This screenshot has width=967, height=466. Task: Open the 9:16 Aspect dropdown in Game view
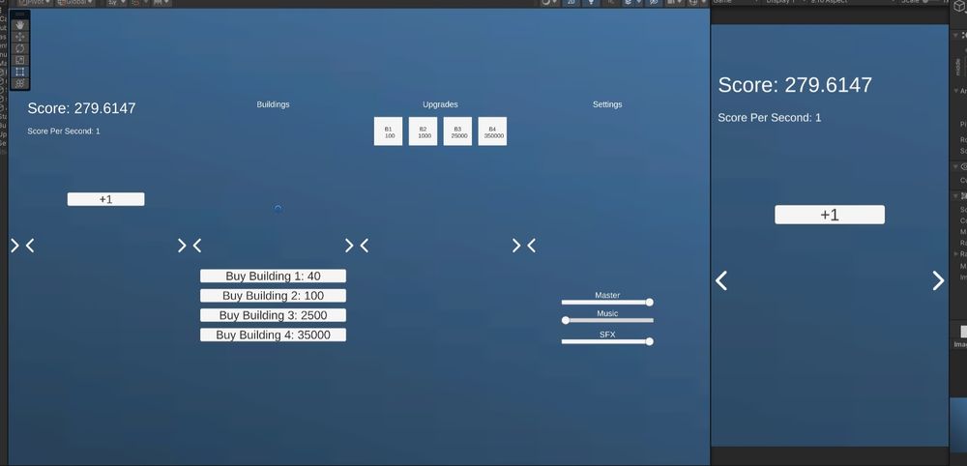pyautogui.click(x=851, y=3)
